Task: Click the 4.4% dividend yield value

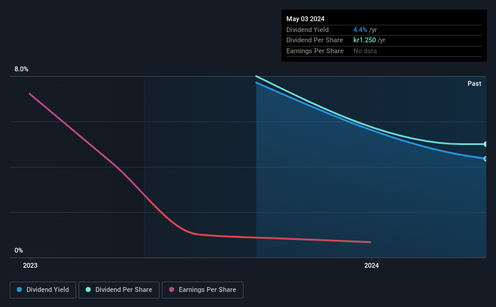Action: 360,30
